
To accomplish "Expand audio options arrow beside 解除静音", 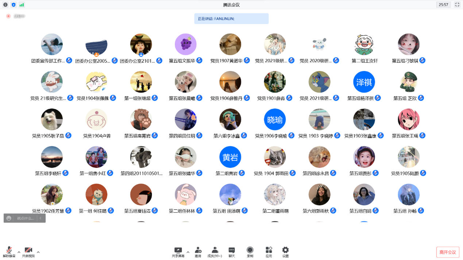I will tap(19, 252).
